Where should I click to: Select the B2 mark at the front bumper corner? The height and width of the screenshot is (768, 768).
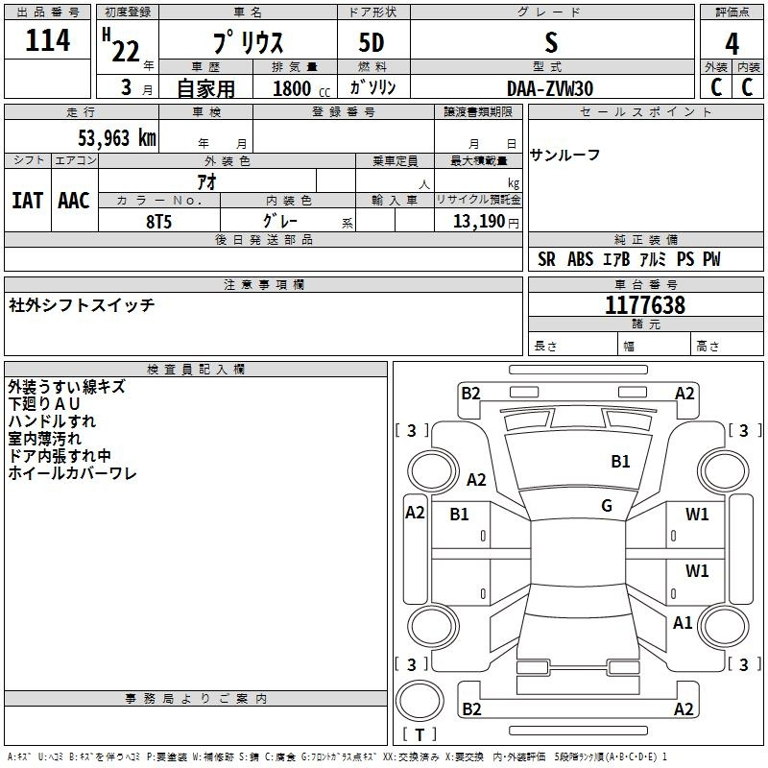[x=470, y=394]
